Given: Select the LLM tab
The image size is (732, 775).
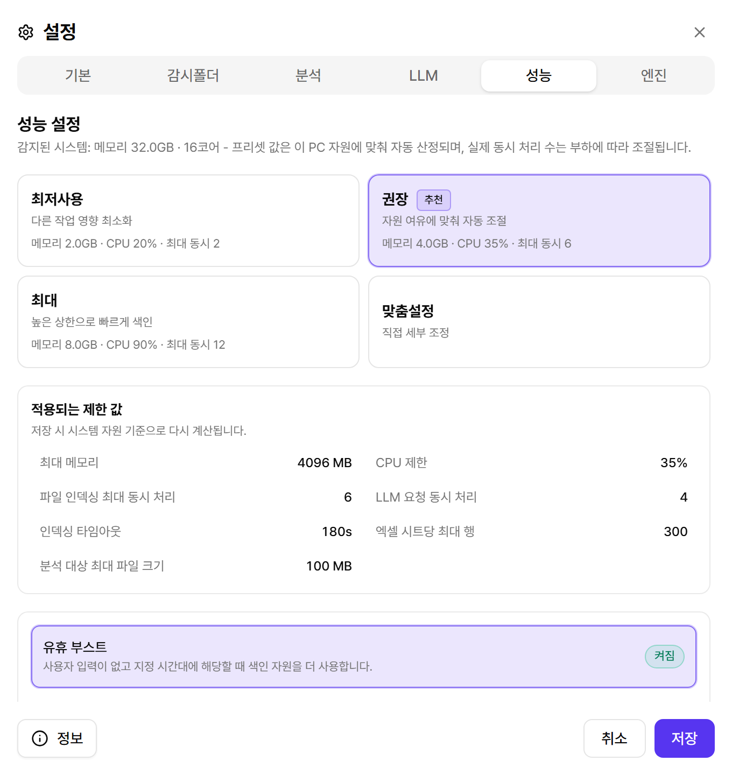Looking at the screenshot, I should [424, 75].
